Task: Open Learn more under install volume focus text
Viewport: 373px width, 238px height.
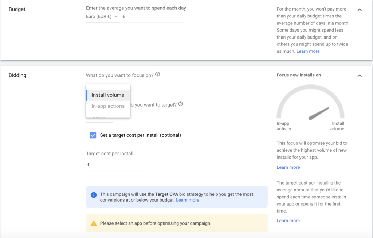Action: [288, 167]
